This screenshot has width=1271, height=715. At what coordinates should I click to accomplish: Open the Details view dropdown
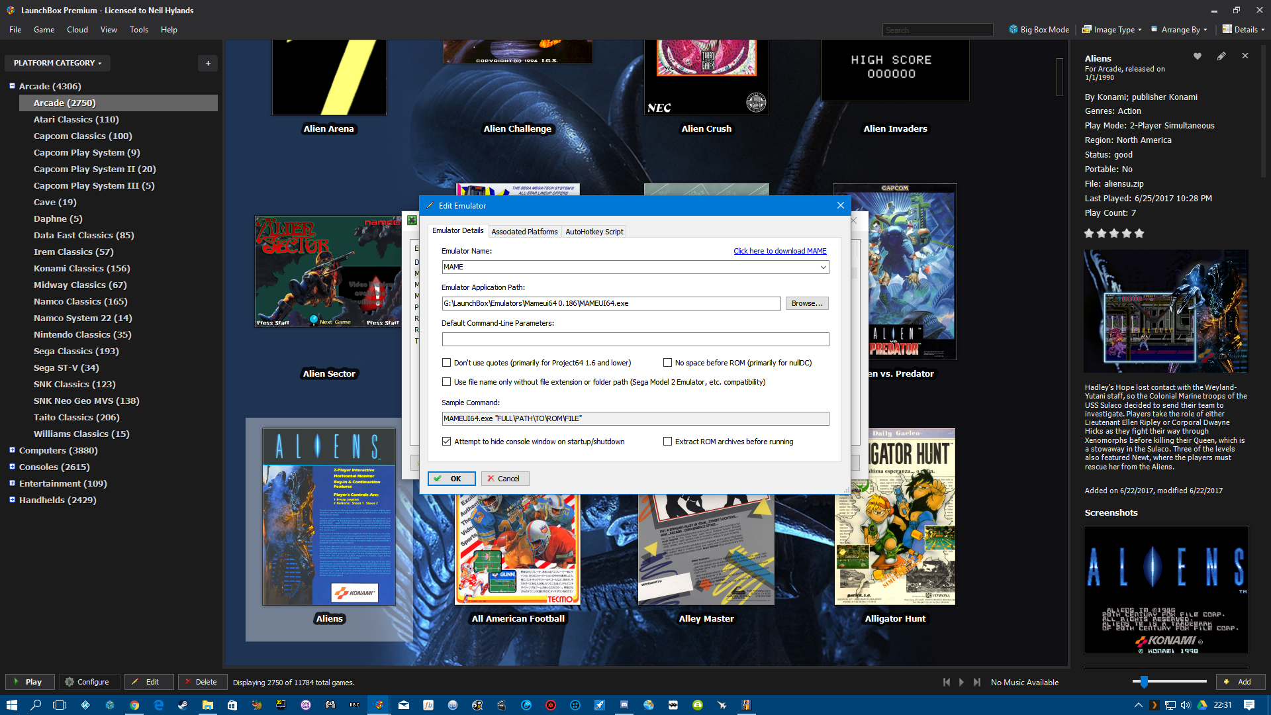1243,29
